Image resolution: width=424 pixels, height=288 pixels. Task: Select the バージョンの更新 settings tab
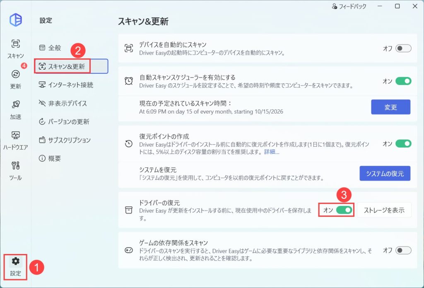click(x=71, y=121)
